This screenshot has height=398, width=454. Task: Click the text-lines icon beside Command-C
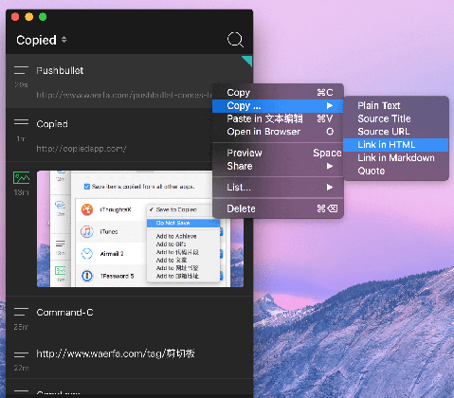[x=21, y=312]
